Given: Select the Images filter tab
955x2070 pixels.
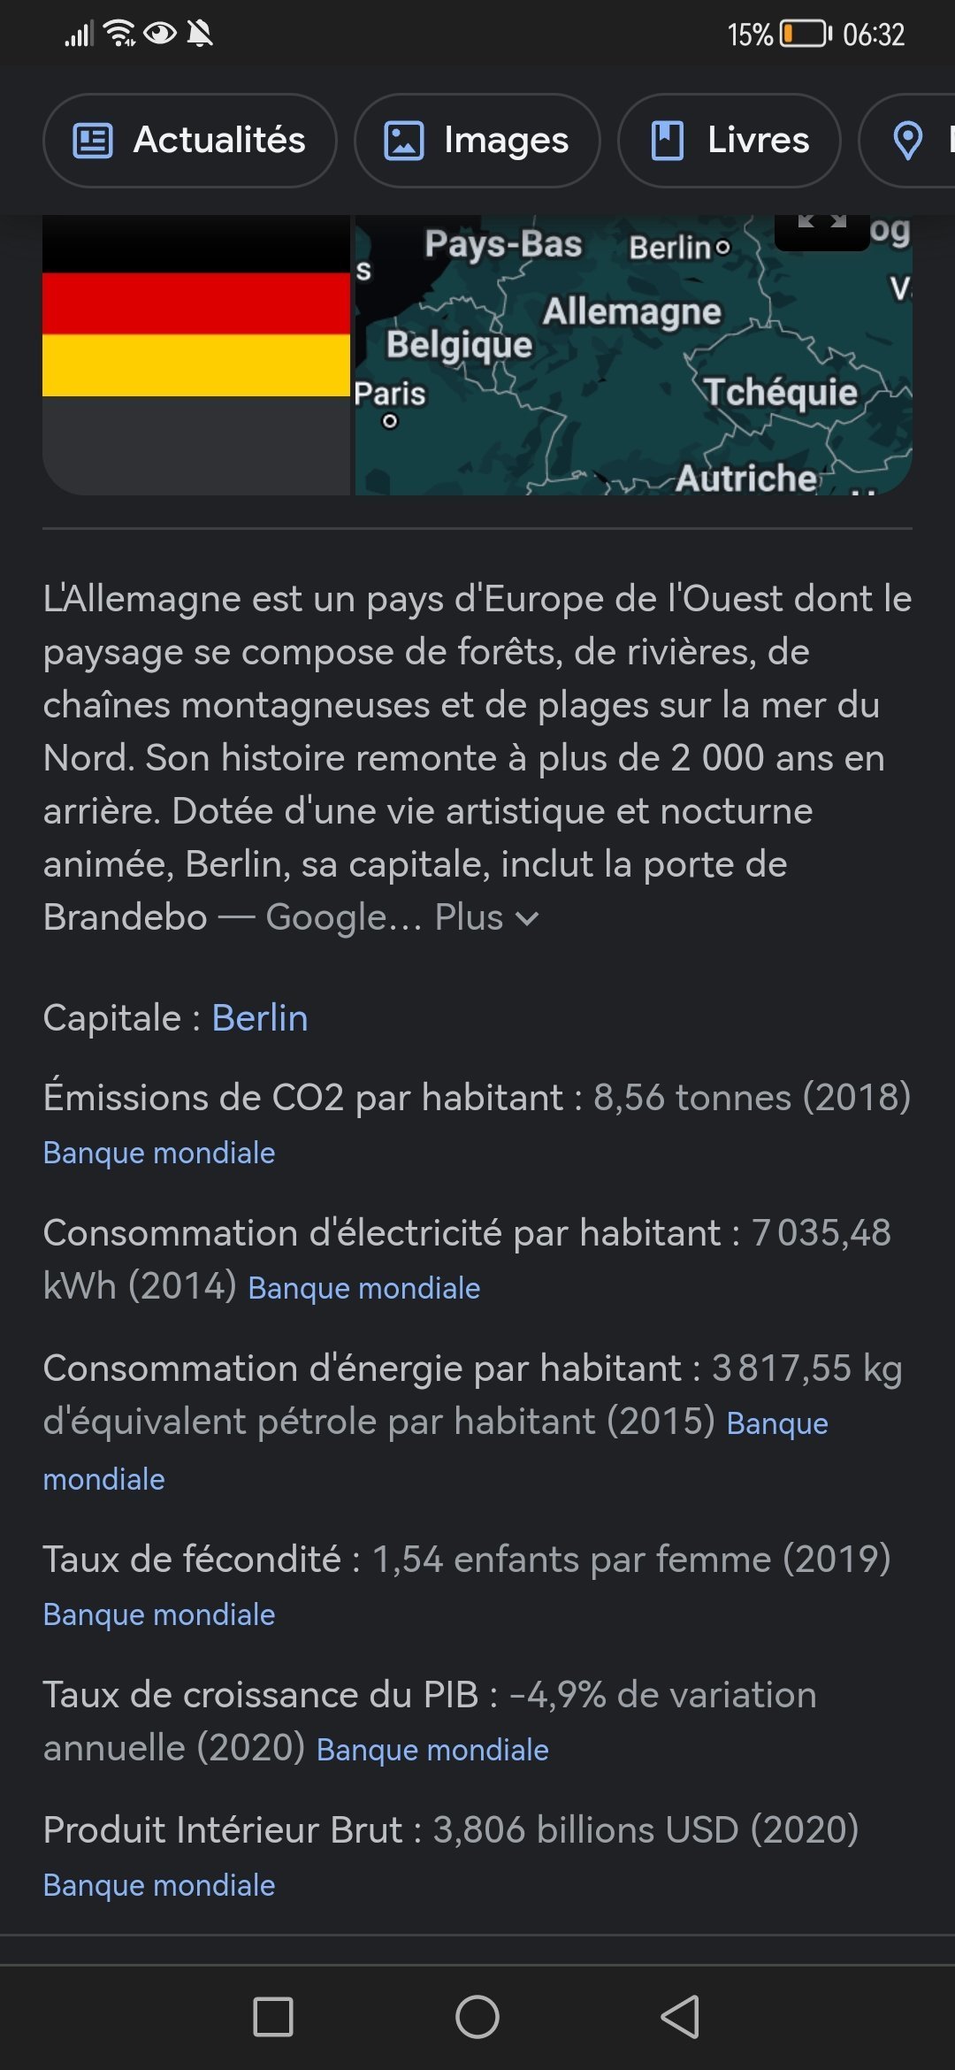Looking at the screenshot, I should (x=477, y=141).
